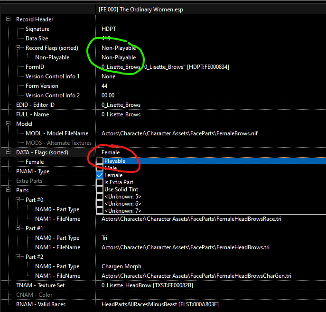Click the FemaleBrows.nif model path

tap(179, 133)
